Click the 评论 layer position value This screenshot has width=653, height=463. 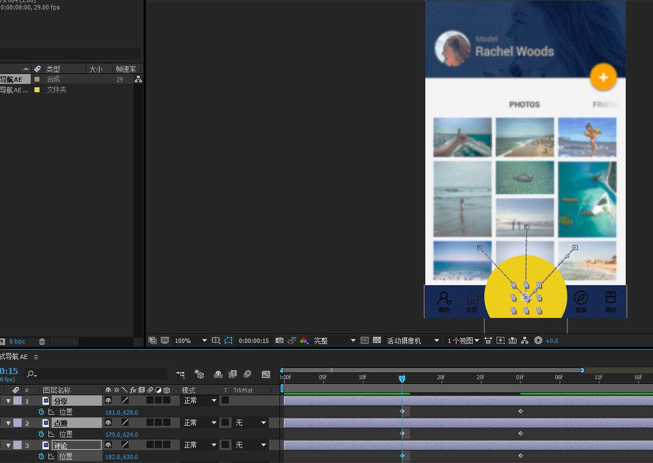tap(121, 457)
